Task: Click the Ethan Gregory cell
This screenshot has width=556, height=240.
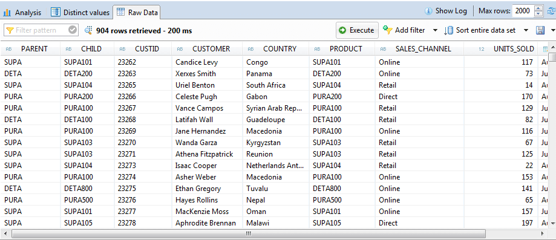Action: tap(207, 189)
